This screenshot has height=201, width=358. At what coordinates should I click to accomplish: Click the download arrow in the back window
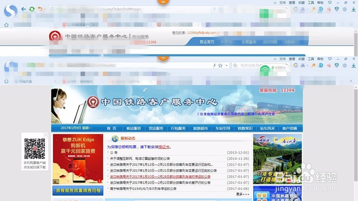pos(354,9)
